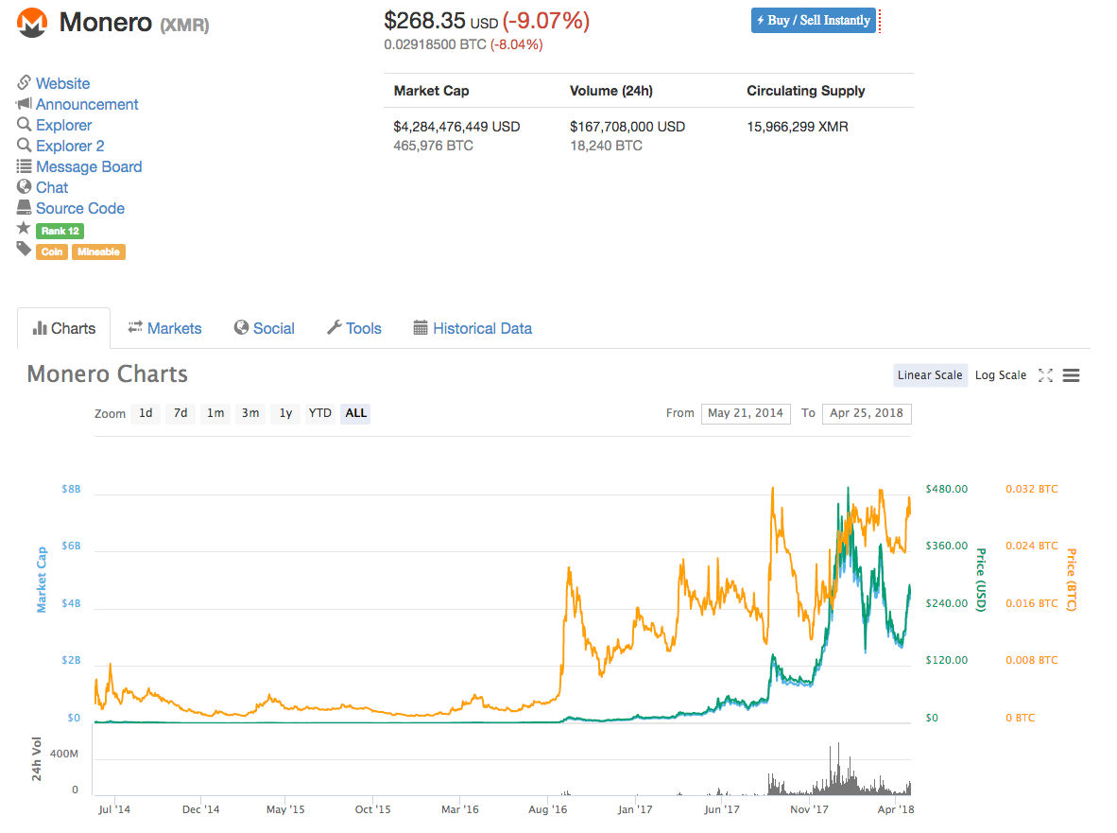Toggle fullscreen chart view icon

[1045, 375]
